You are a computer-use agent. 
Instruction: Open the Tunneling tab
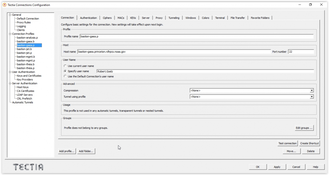(x=174, y=18)
